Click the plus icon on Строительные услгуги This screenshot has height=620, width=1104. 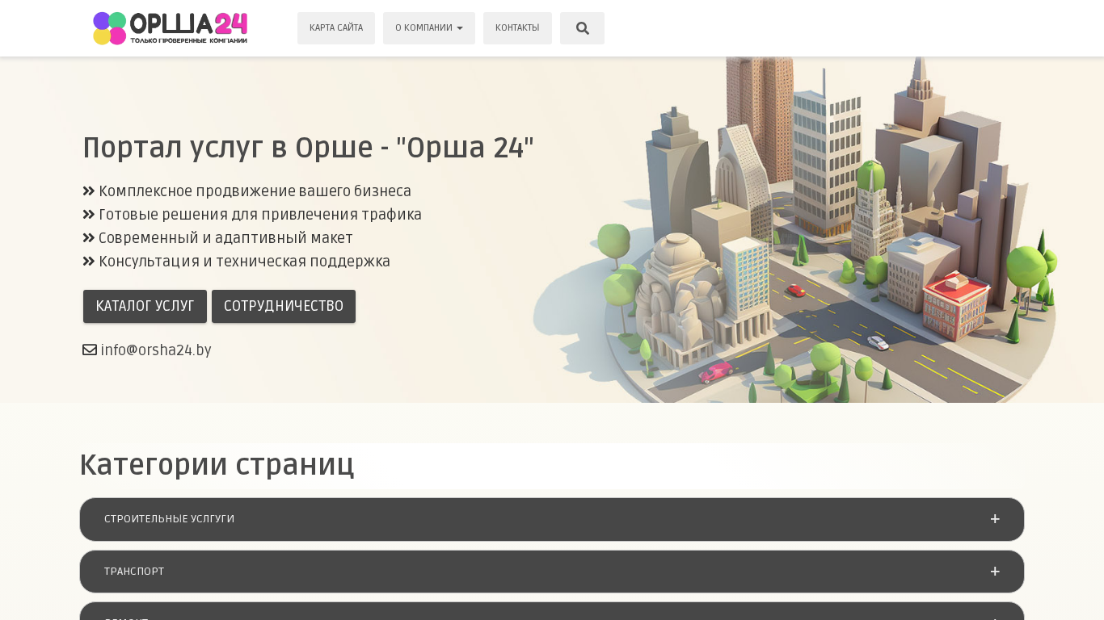995,519
